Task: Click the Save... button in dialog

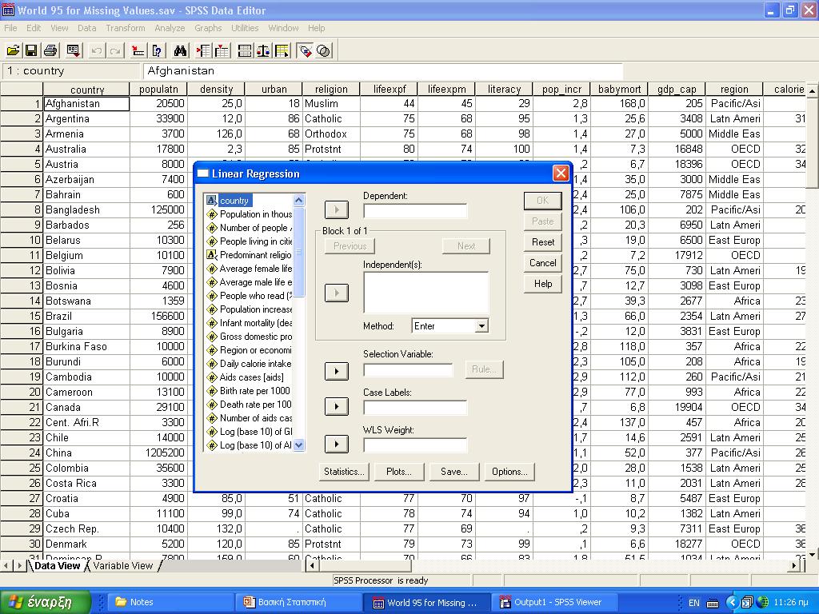Action: click(454, 472)
